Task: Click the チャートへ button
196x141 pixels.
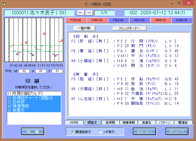Action: (x=145, y=132)
